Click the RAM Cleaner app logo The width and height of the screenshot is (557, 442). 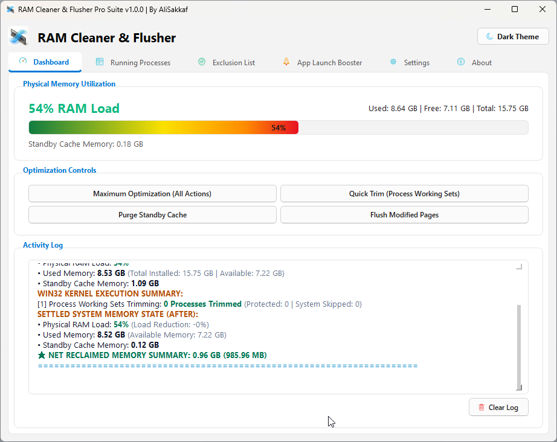19,37
